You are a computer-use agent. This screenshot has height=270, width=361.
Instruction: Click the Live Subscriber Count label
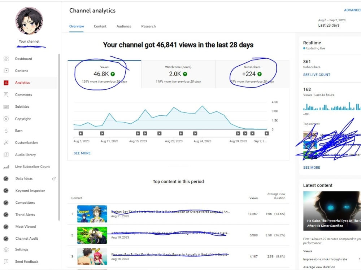(32, 167)
